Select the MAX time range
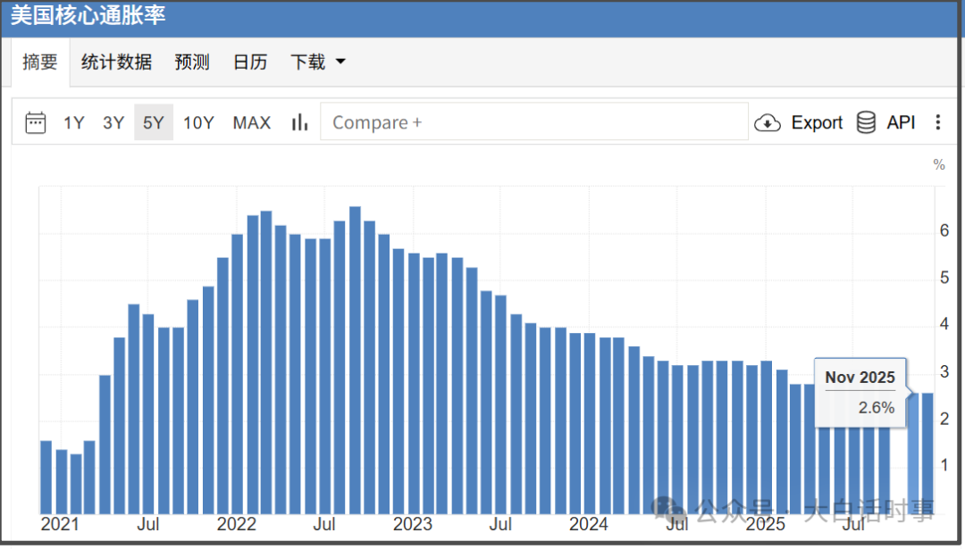 (252, 123)
